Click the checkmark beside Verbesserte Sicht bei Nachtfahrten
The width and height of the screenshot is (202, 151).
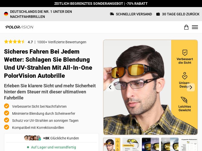click(7, 106)
